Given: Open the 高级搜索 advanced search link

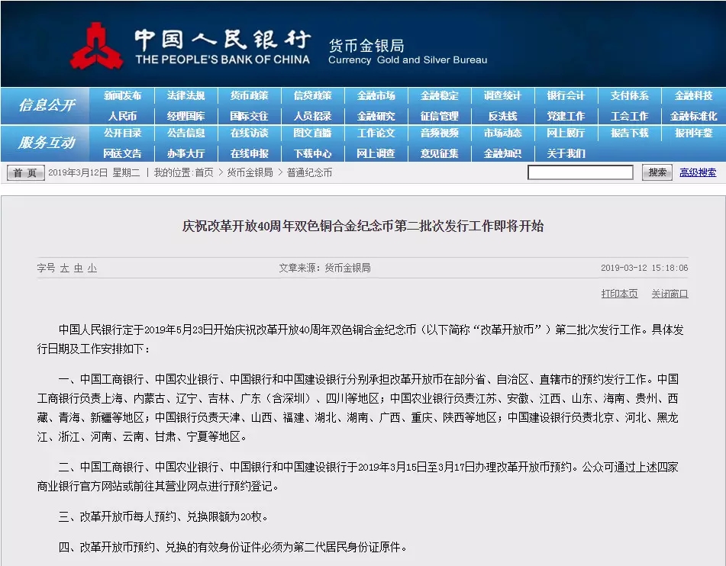Looking at the screenshot, I should [x=698, y=172].
